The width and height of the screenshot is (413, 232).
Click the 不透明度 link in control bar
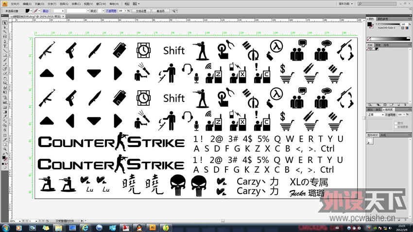[x=111, y=11]
